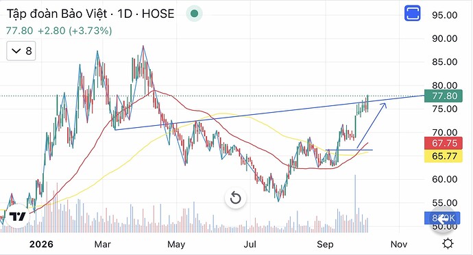Expand the indicators legend showing 8
This screenshot has width=473, height=255.
click(x=21, y=51)
